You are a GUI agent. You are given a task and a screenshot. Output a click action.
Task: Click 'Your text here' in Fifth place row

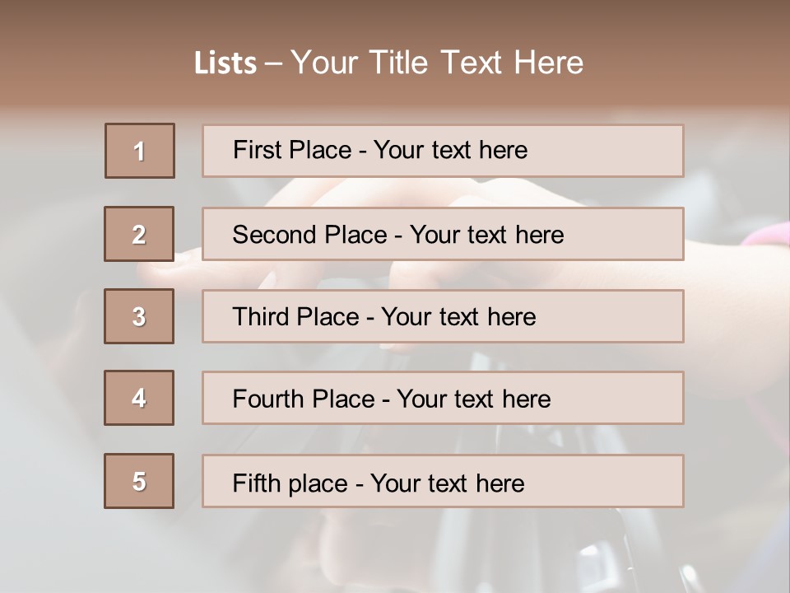point(447,483)
